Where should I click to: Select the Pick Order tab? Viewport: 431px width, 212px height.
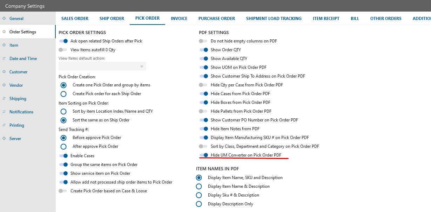(x=147, y=18)
